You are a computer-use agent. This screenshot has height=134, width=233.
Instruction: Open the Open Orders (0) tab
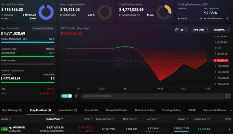pyautogui.click(x=68, y=110)
